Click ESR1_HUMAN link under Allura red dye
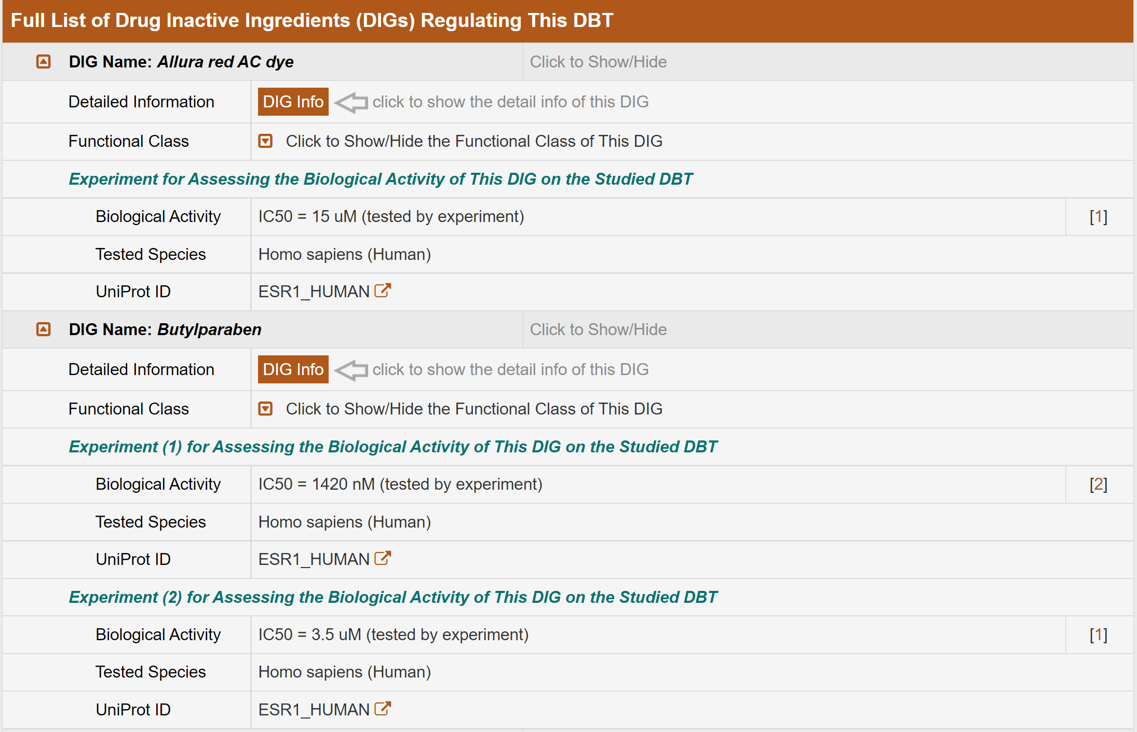The height and width of the screenshot is (732, 1137). pos(314,292)
